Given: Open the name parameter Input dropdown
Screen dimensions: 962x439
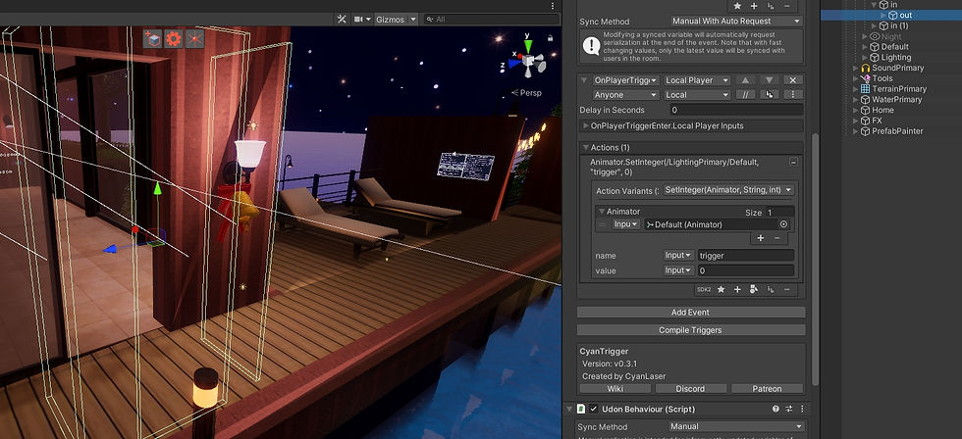Looking at the screenshot, I should click(x=678, y=256).
